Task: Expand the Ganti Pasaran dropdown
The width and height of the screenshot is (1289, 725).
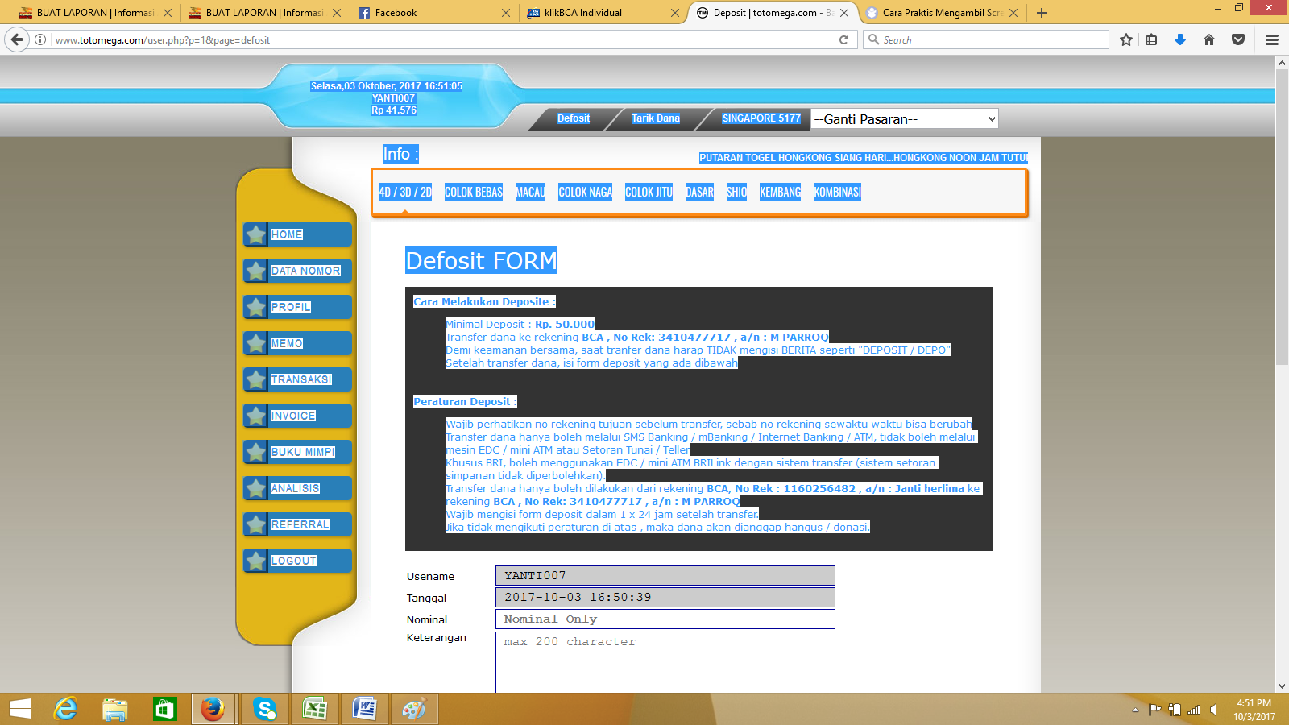Action: click(x=904, y=119)
